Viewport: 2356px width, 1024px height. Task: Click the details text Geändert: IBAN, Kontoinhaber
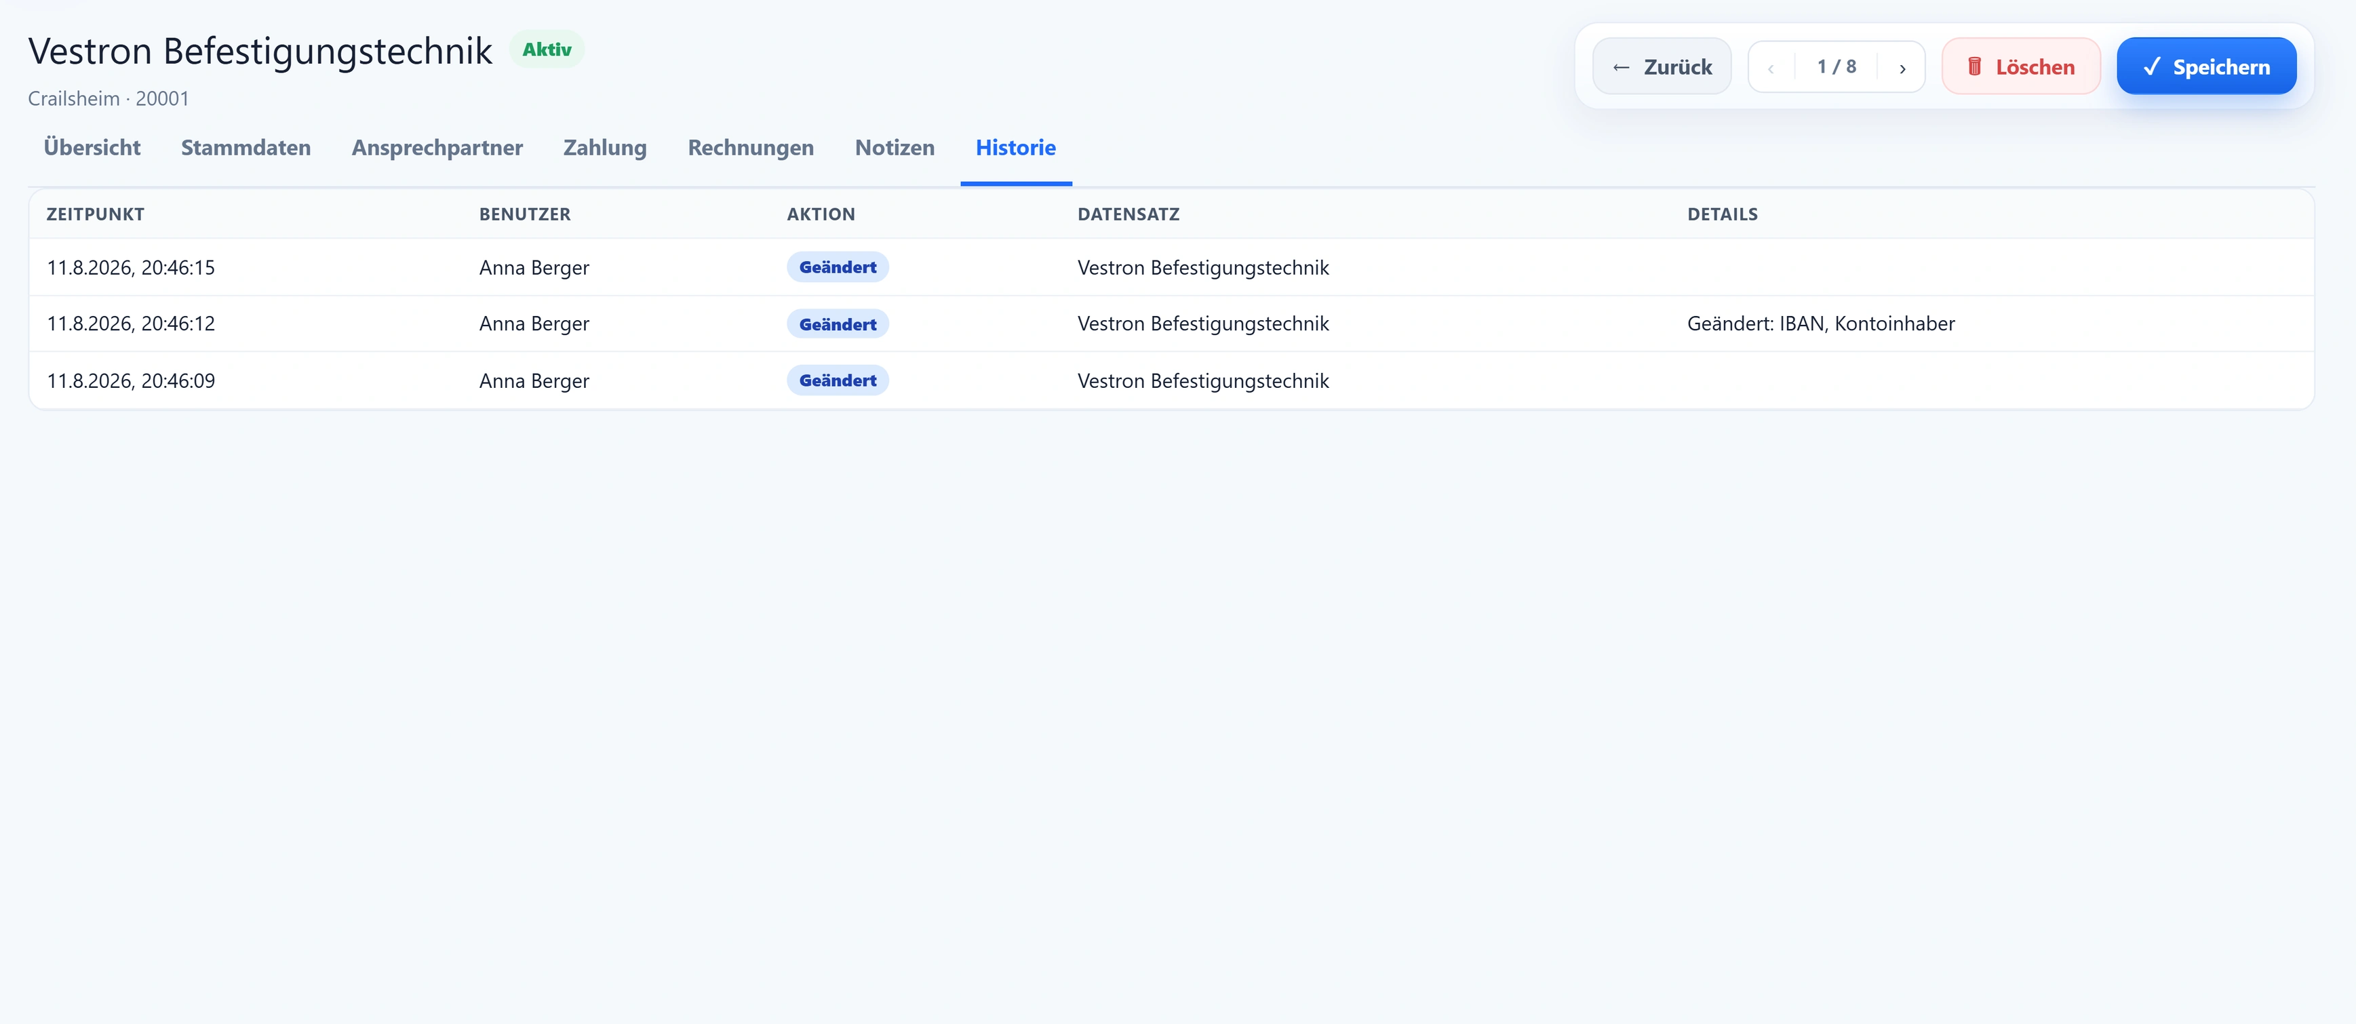click(x=1821, y=323)
